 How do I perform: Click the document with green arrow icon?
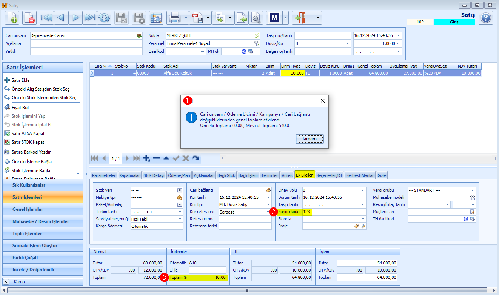[242, 17]
